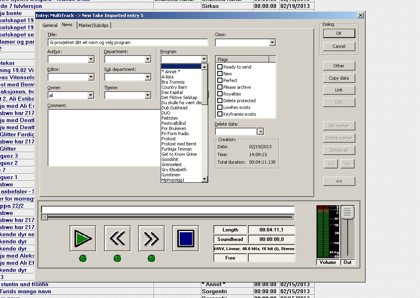Collapse the dialog with the wide << button
420x298 pixels.
tap(339, 181)
